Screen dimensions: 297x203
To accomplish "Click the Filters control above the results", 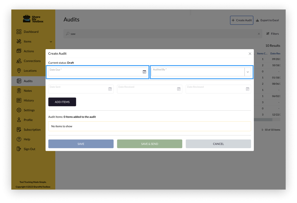I will [x=273, y=33].
